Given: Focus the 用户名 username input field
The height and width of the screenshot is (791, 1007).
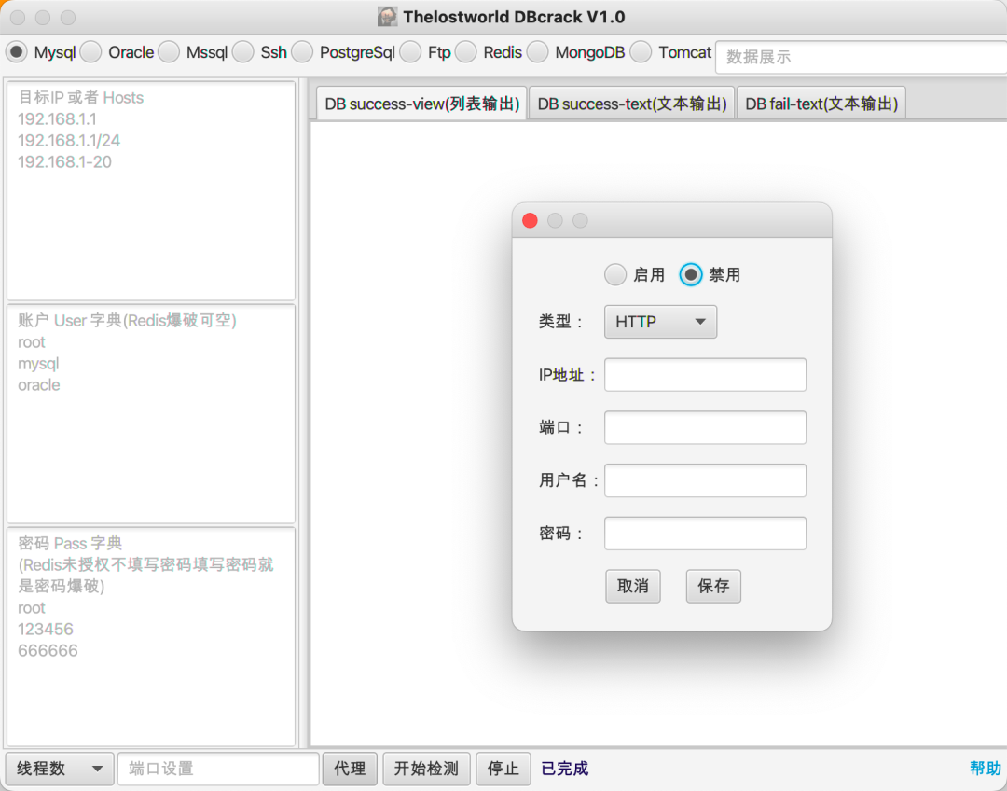Looking at the screenshot, I should [x=705, y=480].
